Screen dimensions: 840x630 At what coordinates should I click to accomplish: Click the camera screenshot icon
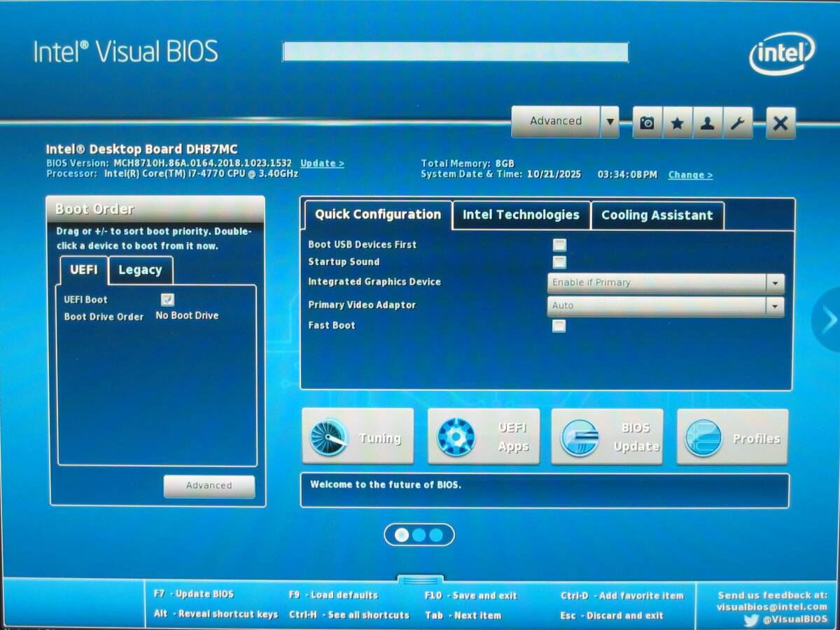click(x=647, y=123)
